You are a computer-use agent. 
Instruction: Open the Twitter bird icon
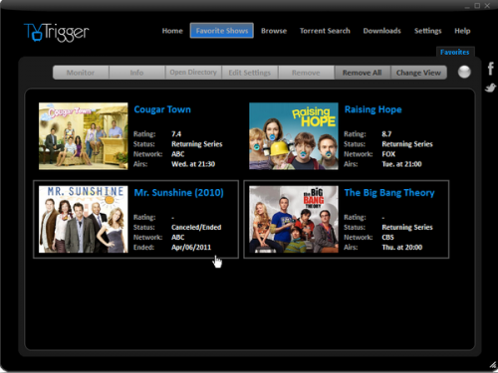(x=490, y=88)
